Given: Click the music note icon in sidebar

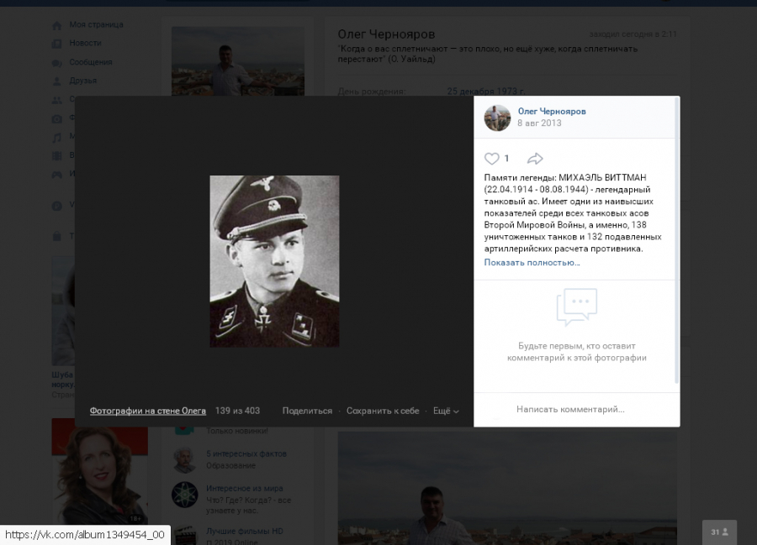Looking at the screenshot, I should 56,138.
